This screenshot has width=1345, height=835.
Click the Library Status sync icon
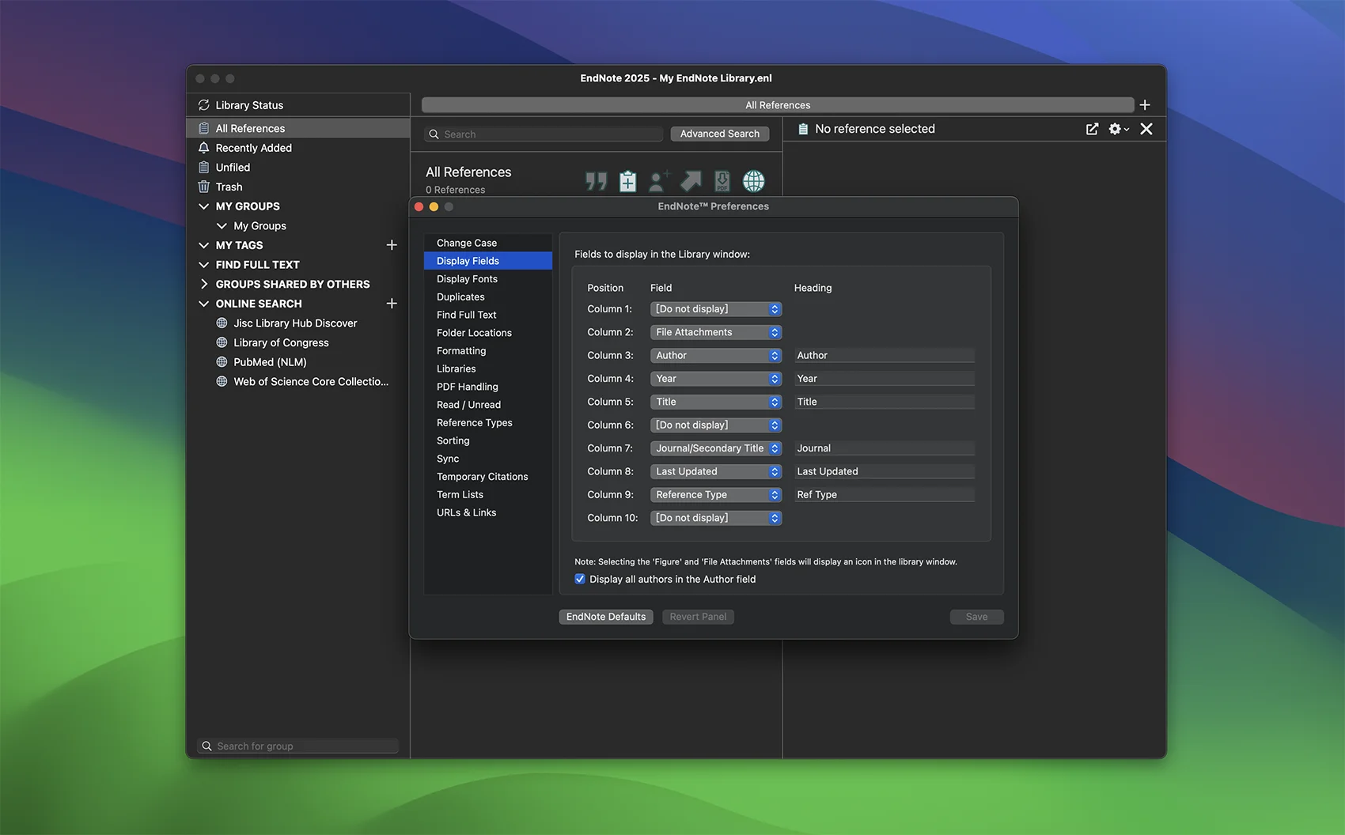[204, 105]
